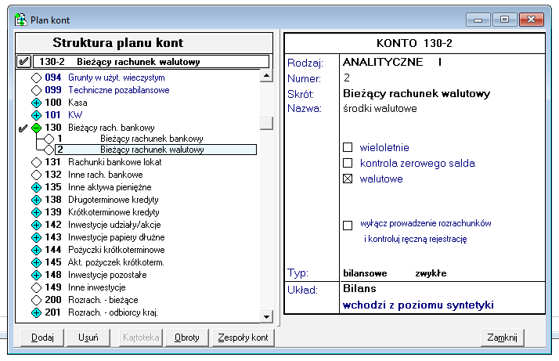Uncheck the walutowe checkbox
The width and height of the screenshot is (559, 361).
point(348,179)
